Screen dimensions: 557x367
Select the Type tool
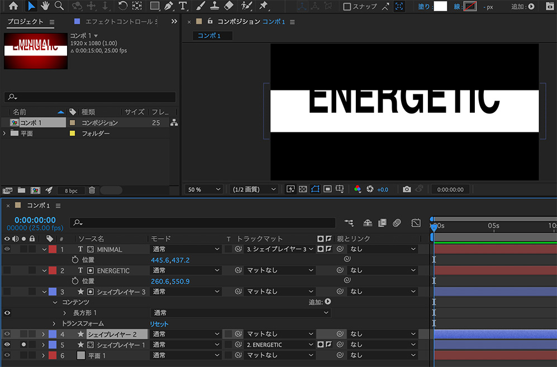pyautogui.click(x=183, y=6)
